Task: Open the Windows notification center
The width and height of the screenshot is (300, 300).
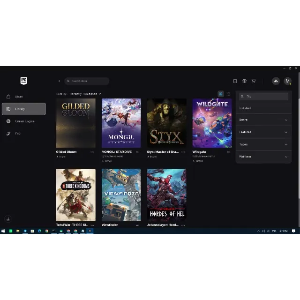Action: (293, 231)
